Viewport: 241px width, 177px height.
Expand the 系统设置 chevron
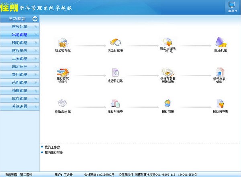pos(35,107)
